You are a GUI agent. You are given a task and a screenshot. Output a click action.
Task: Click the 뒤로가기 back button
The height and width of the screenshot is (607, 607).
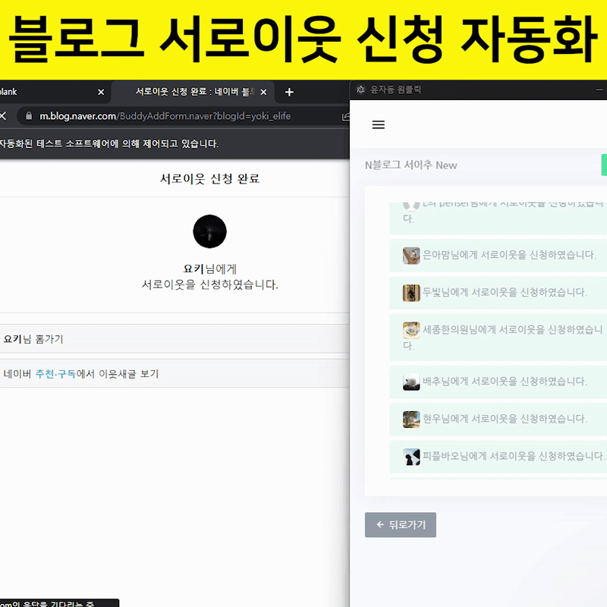tap(401, 524)
